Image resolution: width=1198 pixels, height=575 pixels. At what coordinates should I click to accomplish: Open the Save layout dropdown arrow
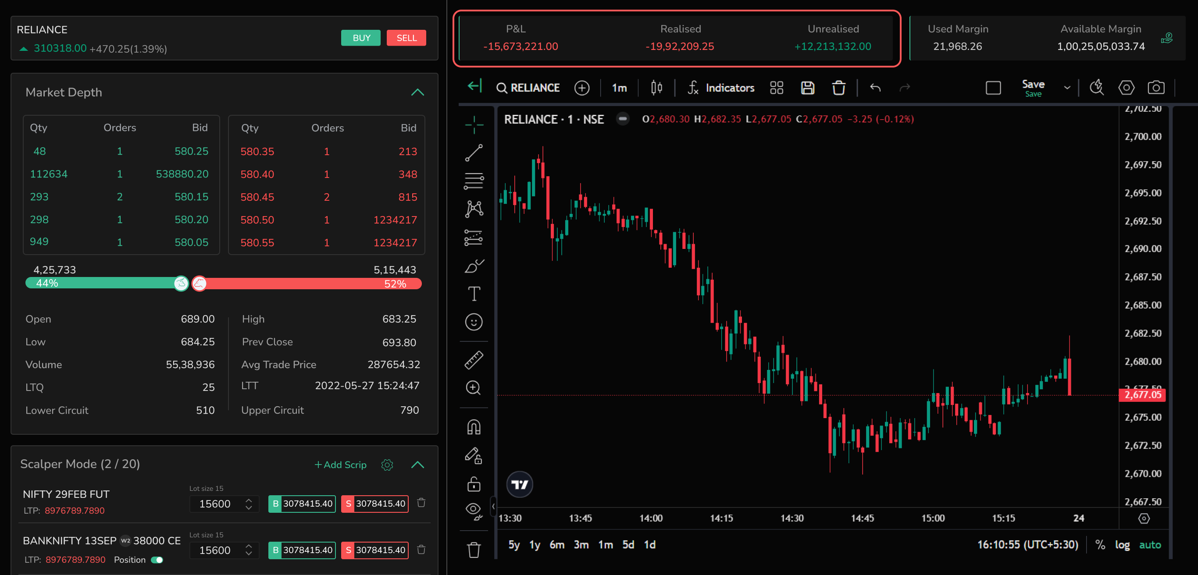(1067, 88)
